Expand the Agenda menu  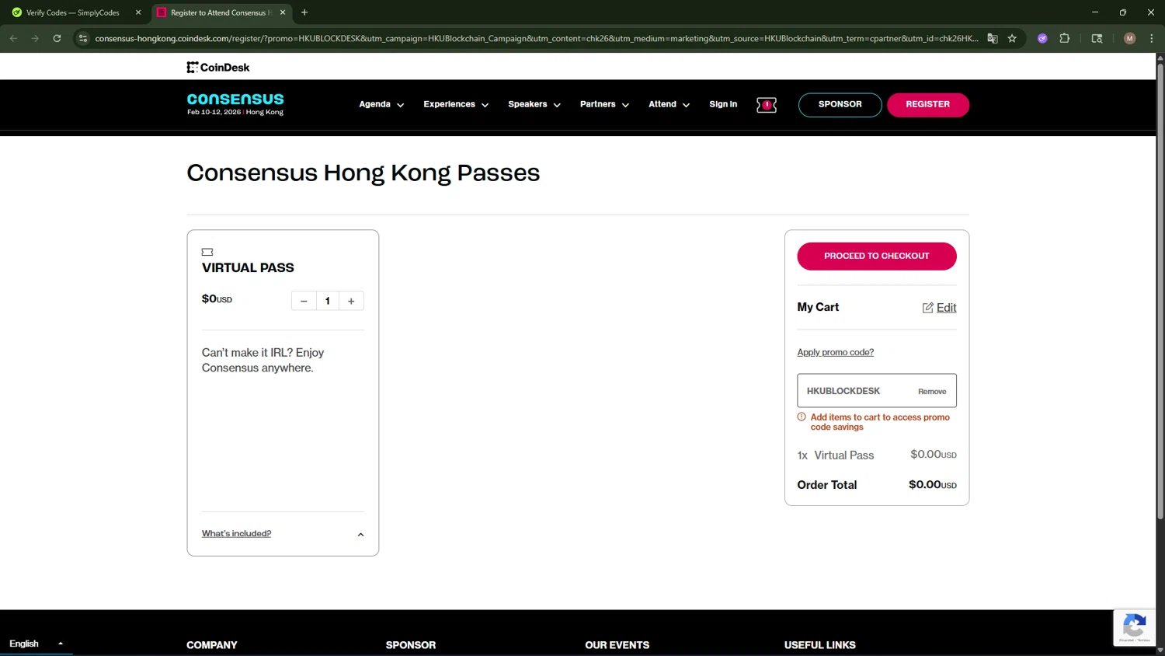coord(381,104)
